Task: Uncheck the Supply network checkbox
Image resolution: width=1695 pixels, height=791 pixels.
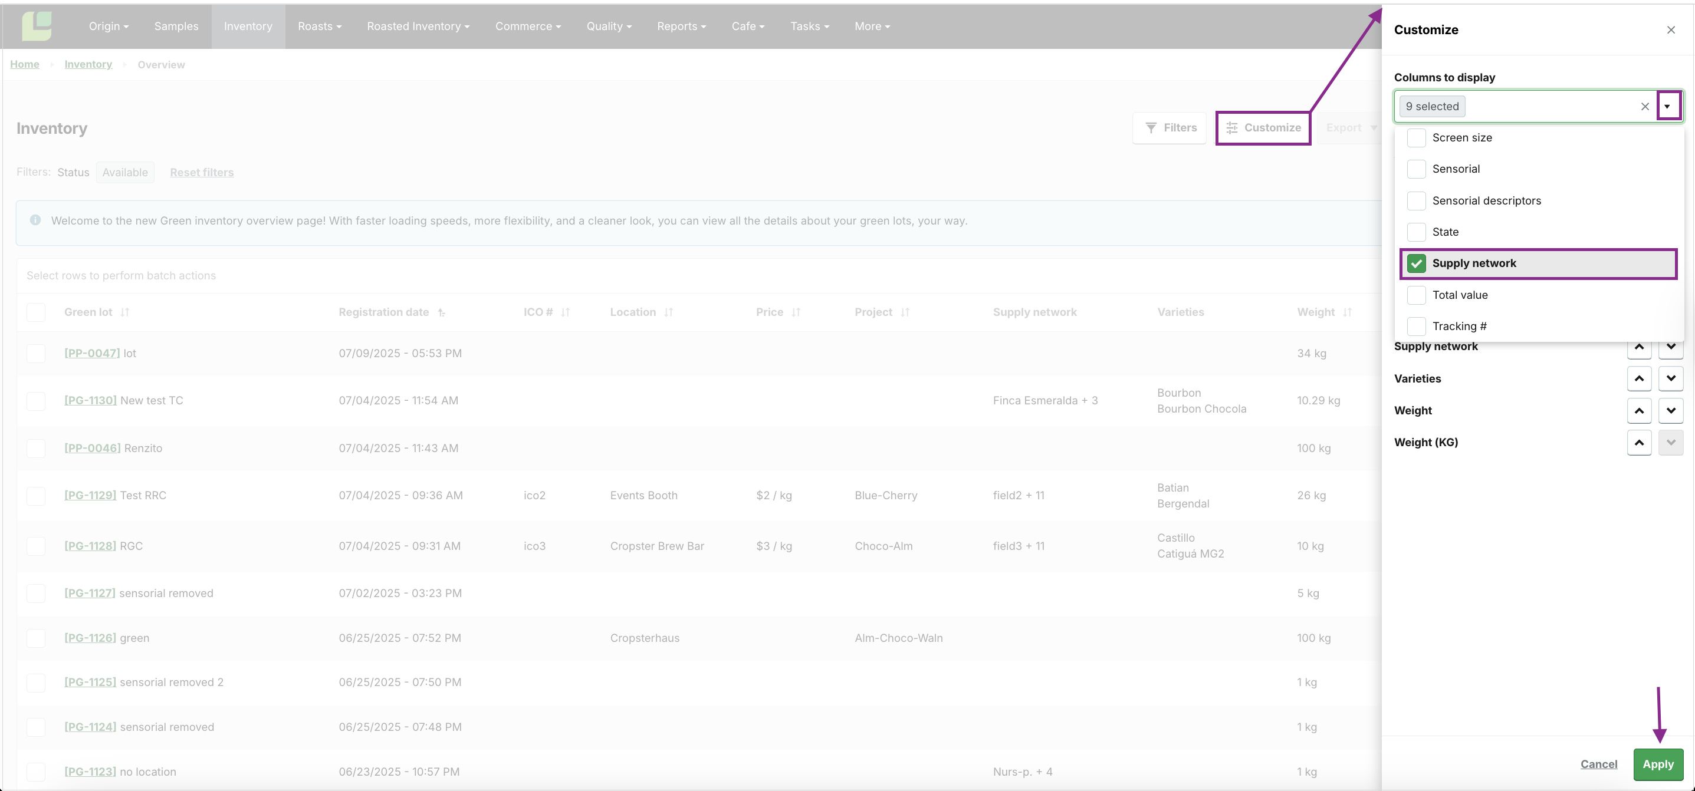Action: click(1416, 263)
